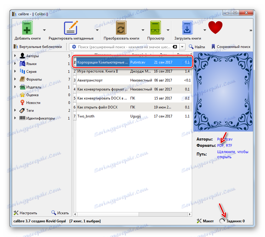Click the Find search button
Viewport: 265px width, 237px height.
(197, 47)
